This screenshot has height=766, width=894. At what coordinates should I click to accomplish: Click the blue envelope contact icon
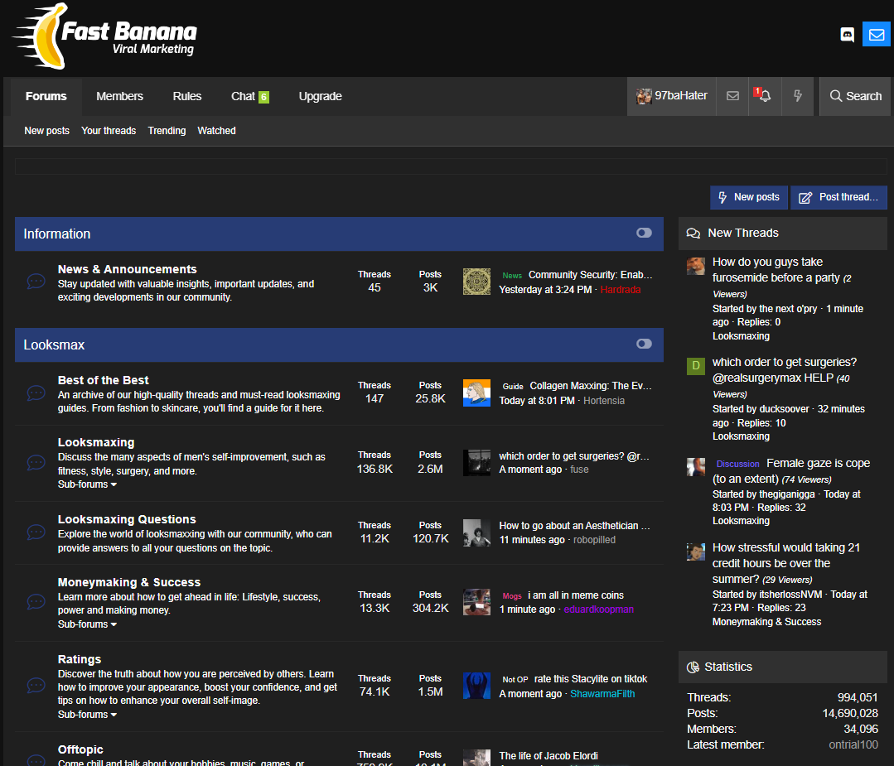tap(876, 35)
